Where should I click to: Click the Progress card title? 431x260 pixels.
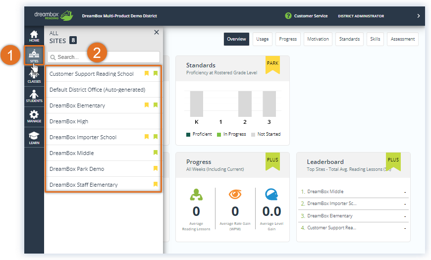tap(199, 162)
